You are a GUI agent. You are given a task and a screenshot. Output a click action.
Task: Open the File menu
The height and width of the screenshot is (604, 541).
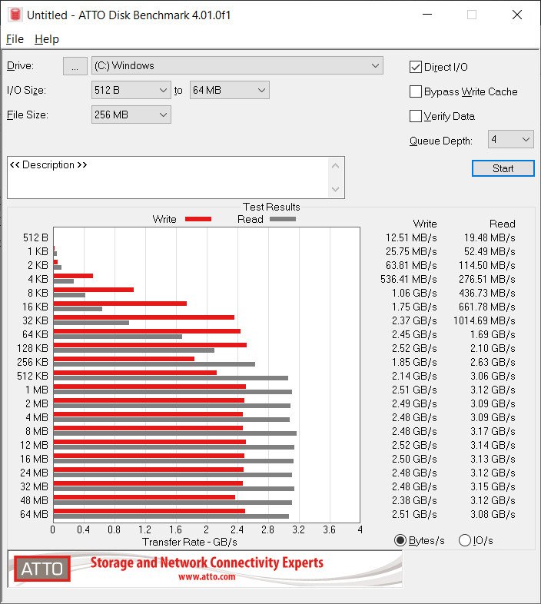click(15, 39)
